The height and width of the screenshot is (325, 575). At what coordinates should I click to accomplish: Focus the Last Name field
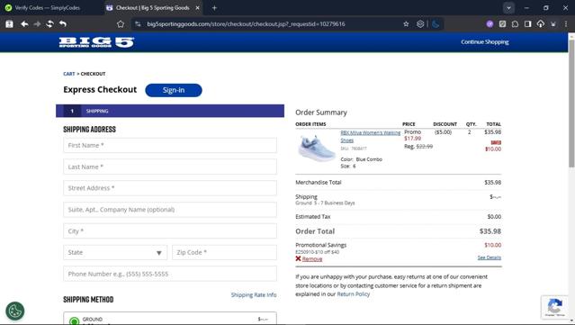[x=170, y=167]
